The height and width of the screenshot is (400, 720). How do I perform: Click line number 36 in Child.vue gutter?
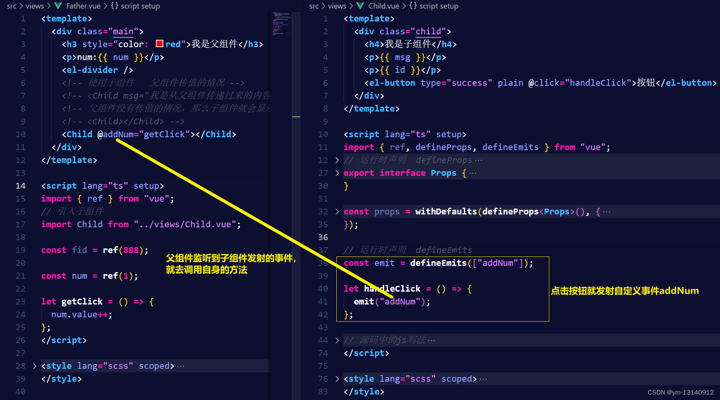click(x=323, y=237)
